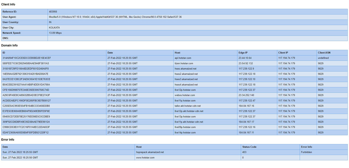Select the ID starting with 314A894F
Screen dimensions: 349x168
coord(27,58)
